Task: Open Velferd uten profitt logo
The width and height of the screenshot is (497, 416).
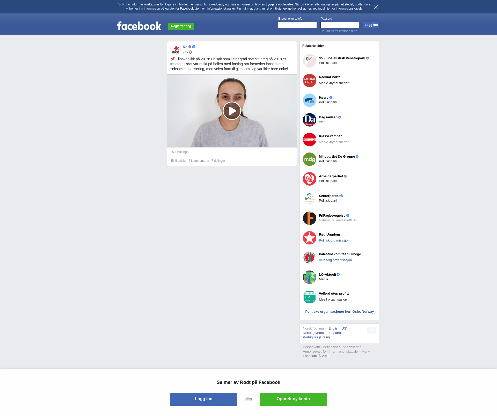Action: coord(310,297)
